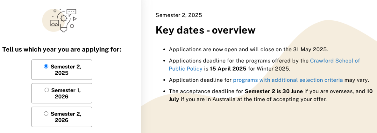Click the bold 'July' text in last bullet
Image resolution: width=377 pixels, height=133 pixels.
coord(174,99)
